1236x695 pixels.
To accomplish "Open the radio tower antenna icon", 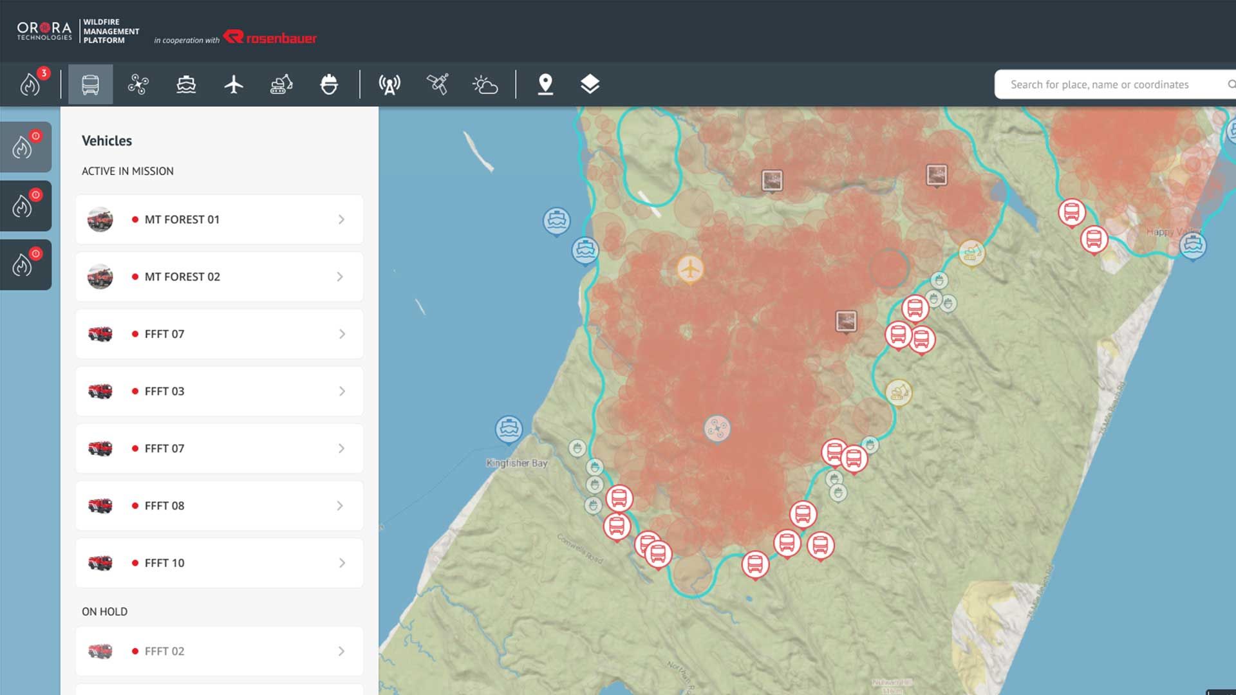I will click(x=389, y=84).
